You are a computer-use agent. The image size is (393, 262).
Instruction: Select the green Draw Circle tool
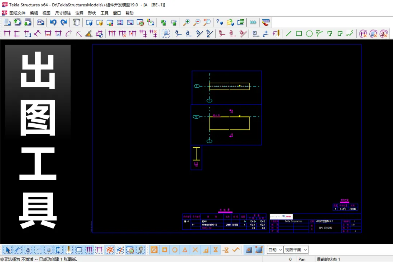pyautogui.click(x=309, y=34)
